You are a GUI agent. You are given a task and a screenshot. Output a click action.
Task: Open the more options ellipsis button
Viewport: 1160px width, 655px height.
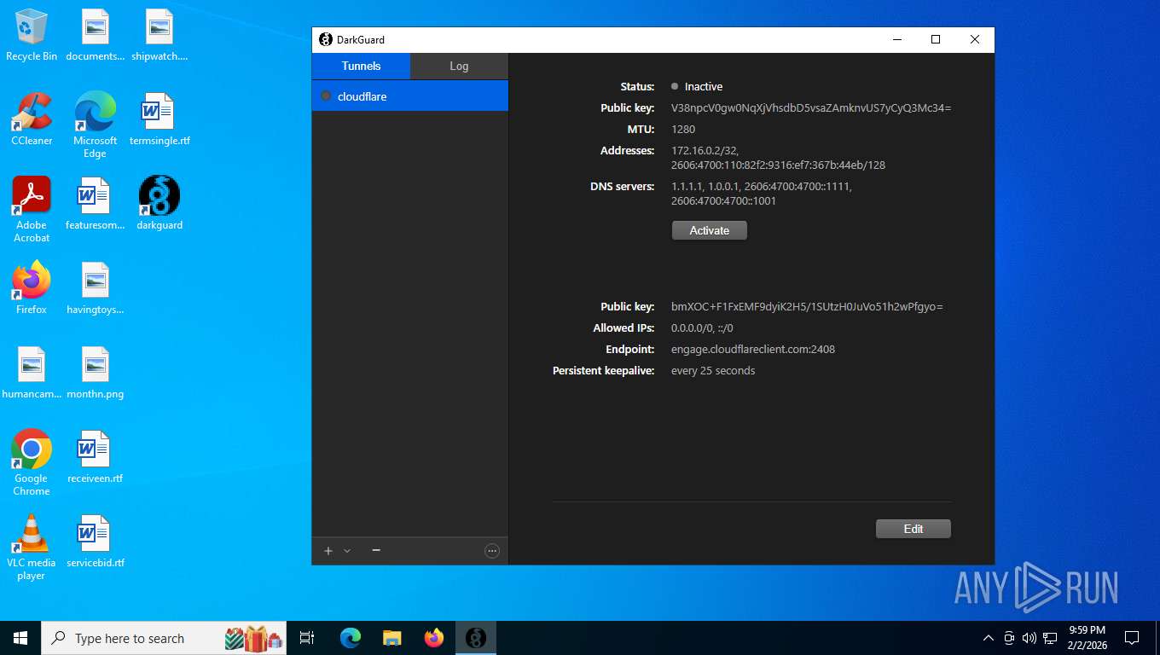click(x=492, y=551)
